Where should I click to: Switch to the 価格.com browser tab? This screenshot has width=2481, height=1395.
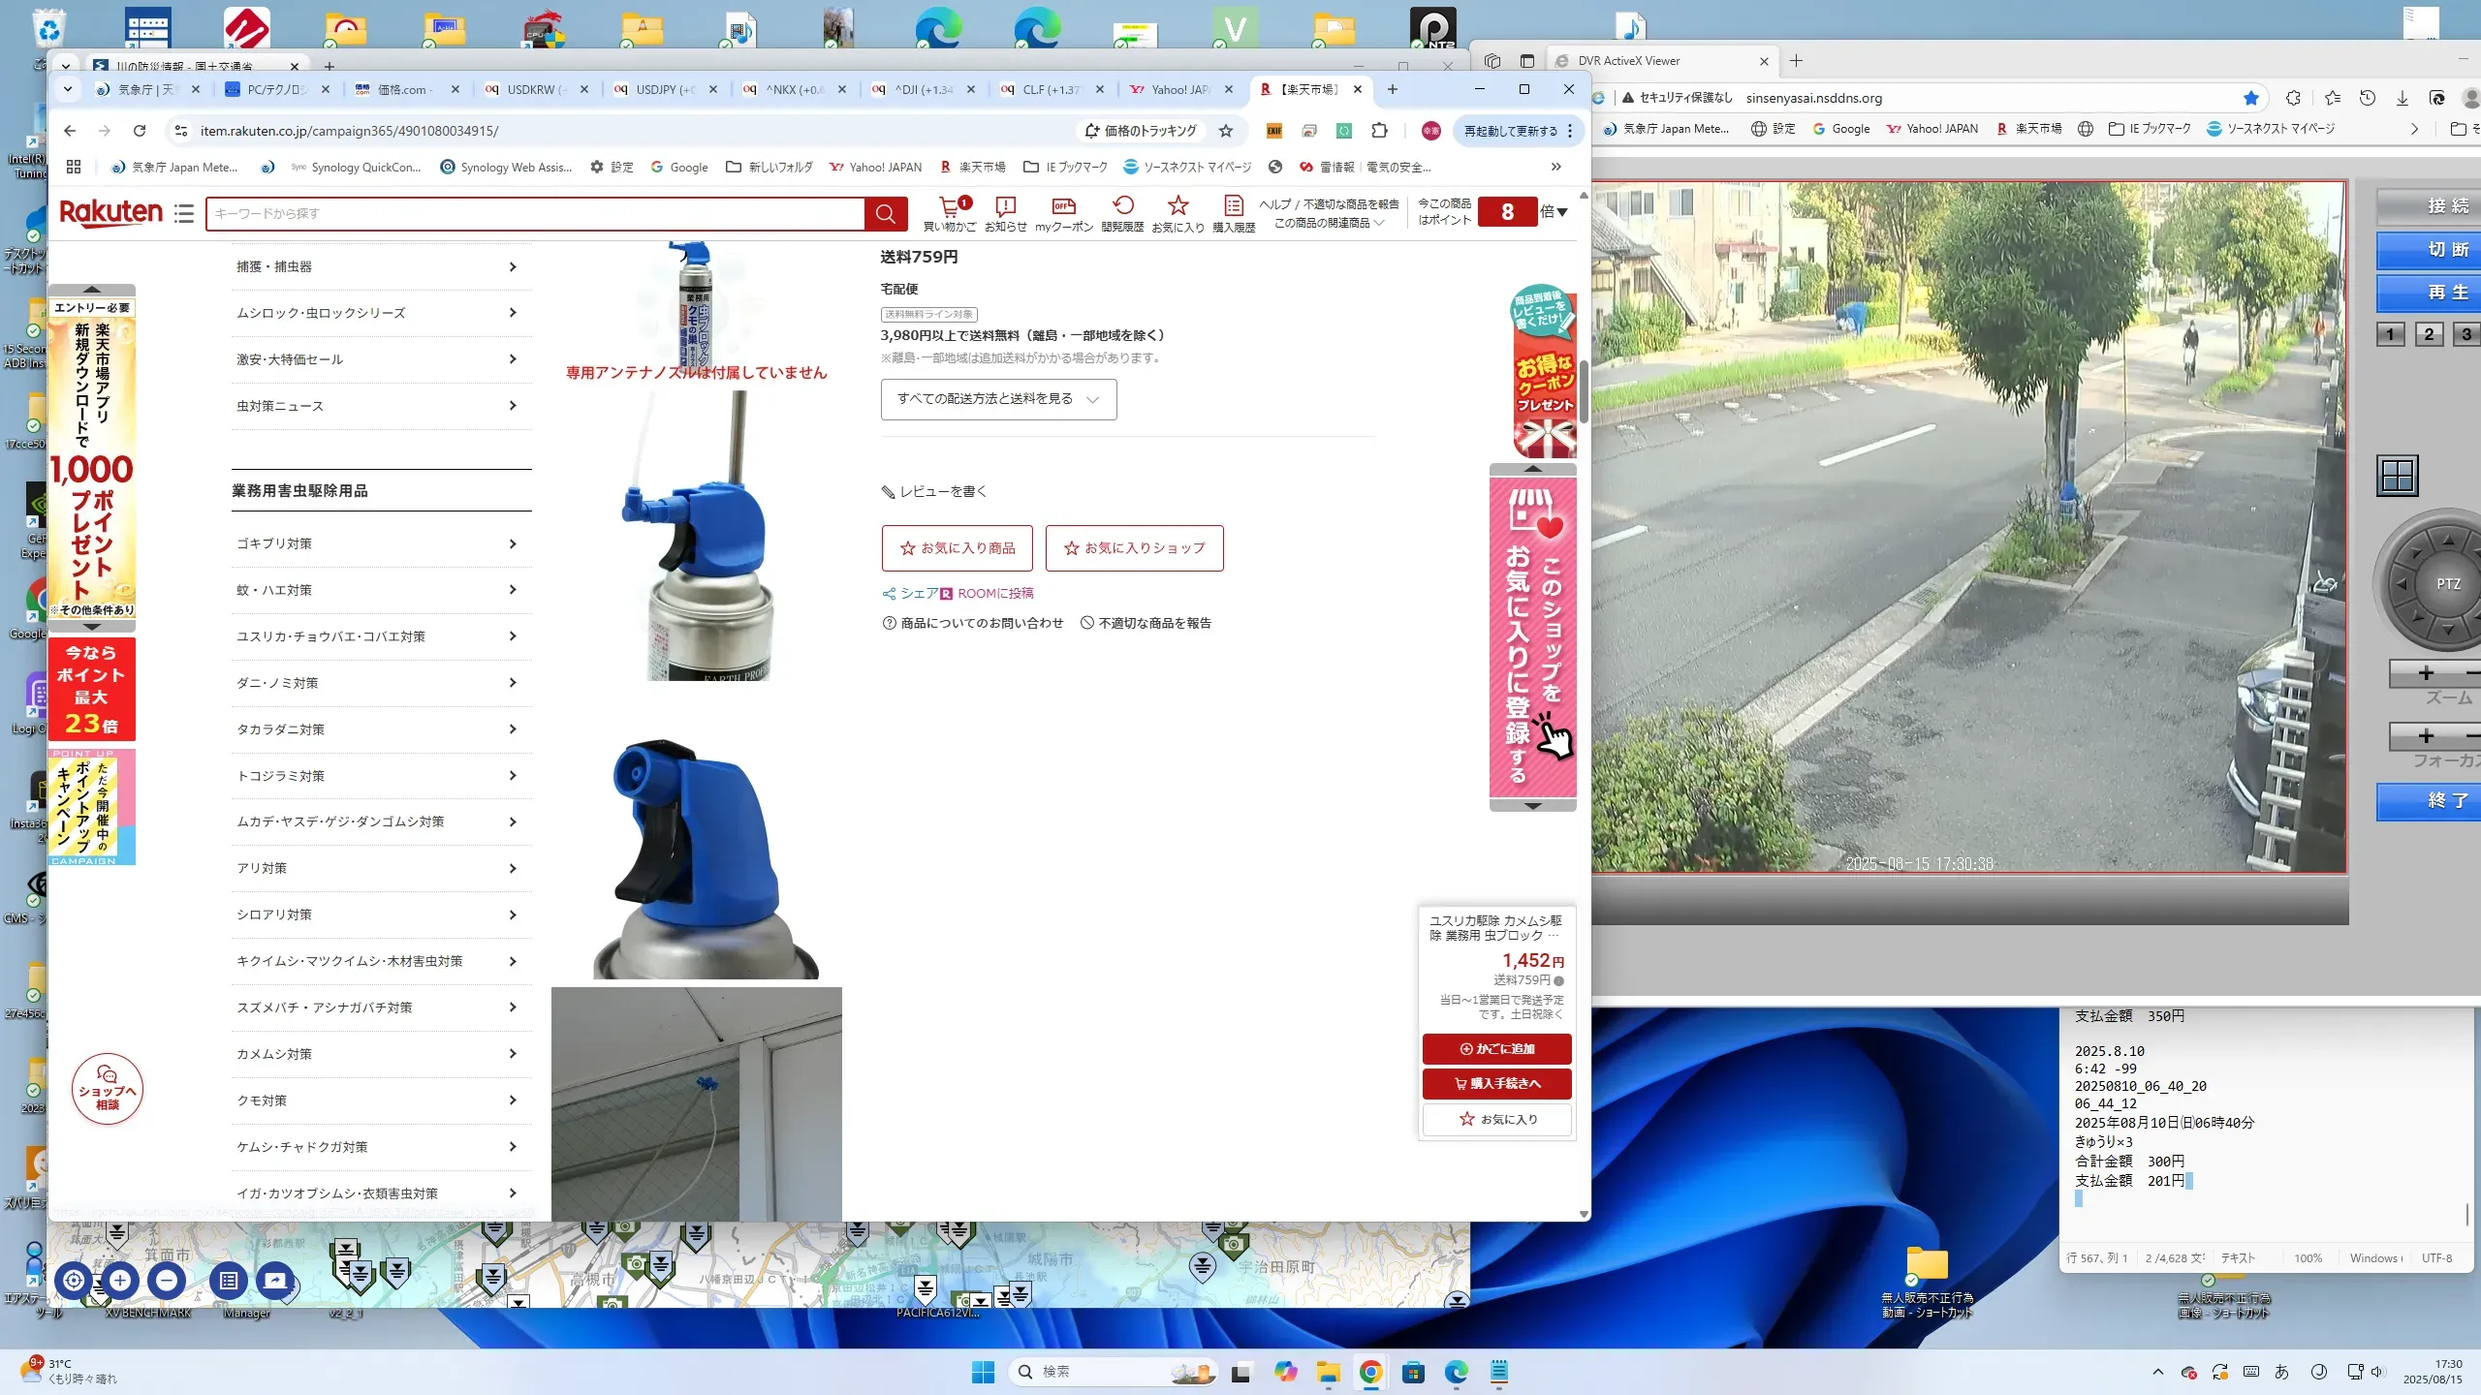(403, 89)
